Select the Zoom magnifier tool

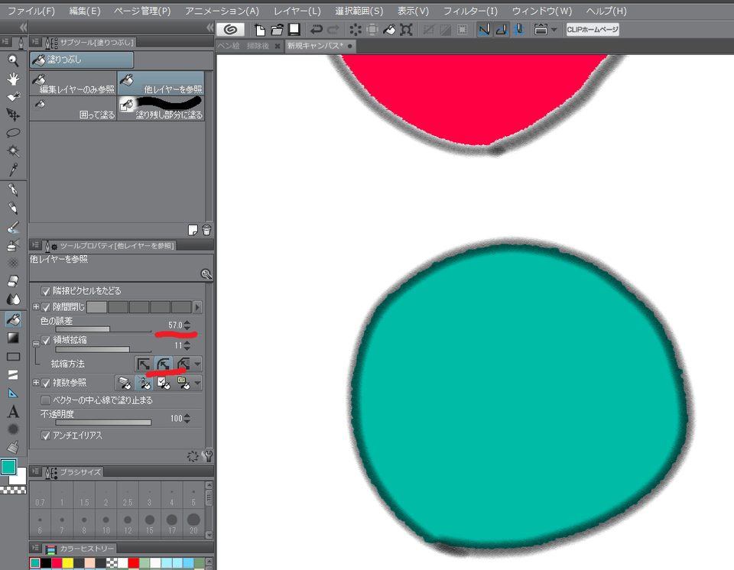click(13, 61)
